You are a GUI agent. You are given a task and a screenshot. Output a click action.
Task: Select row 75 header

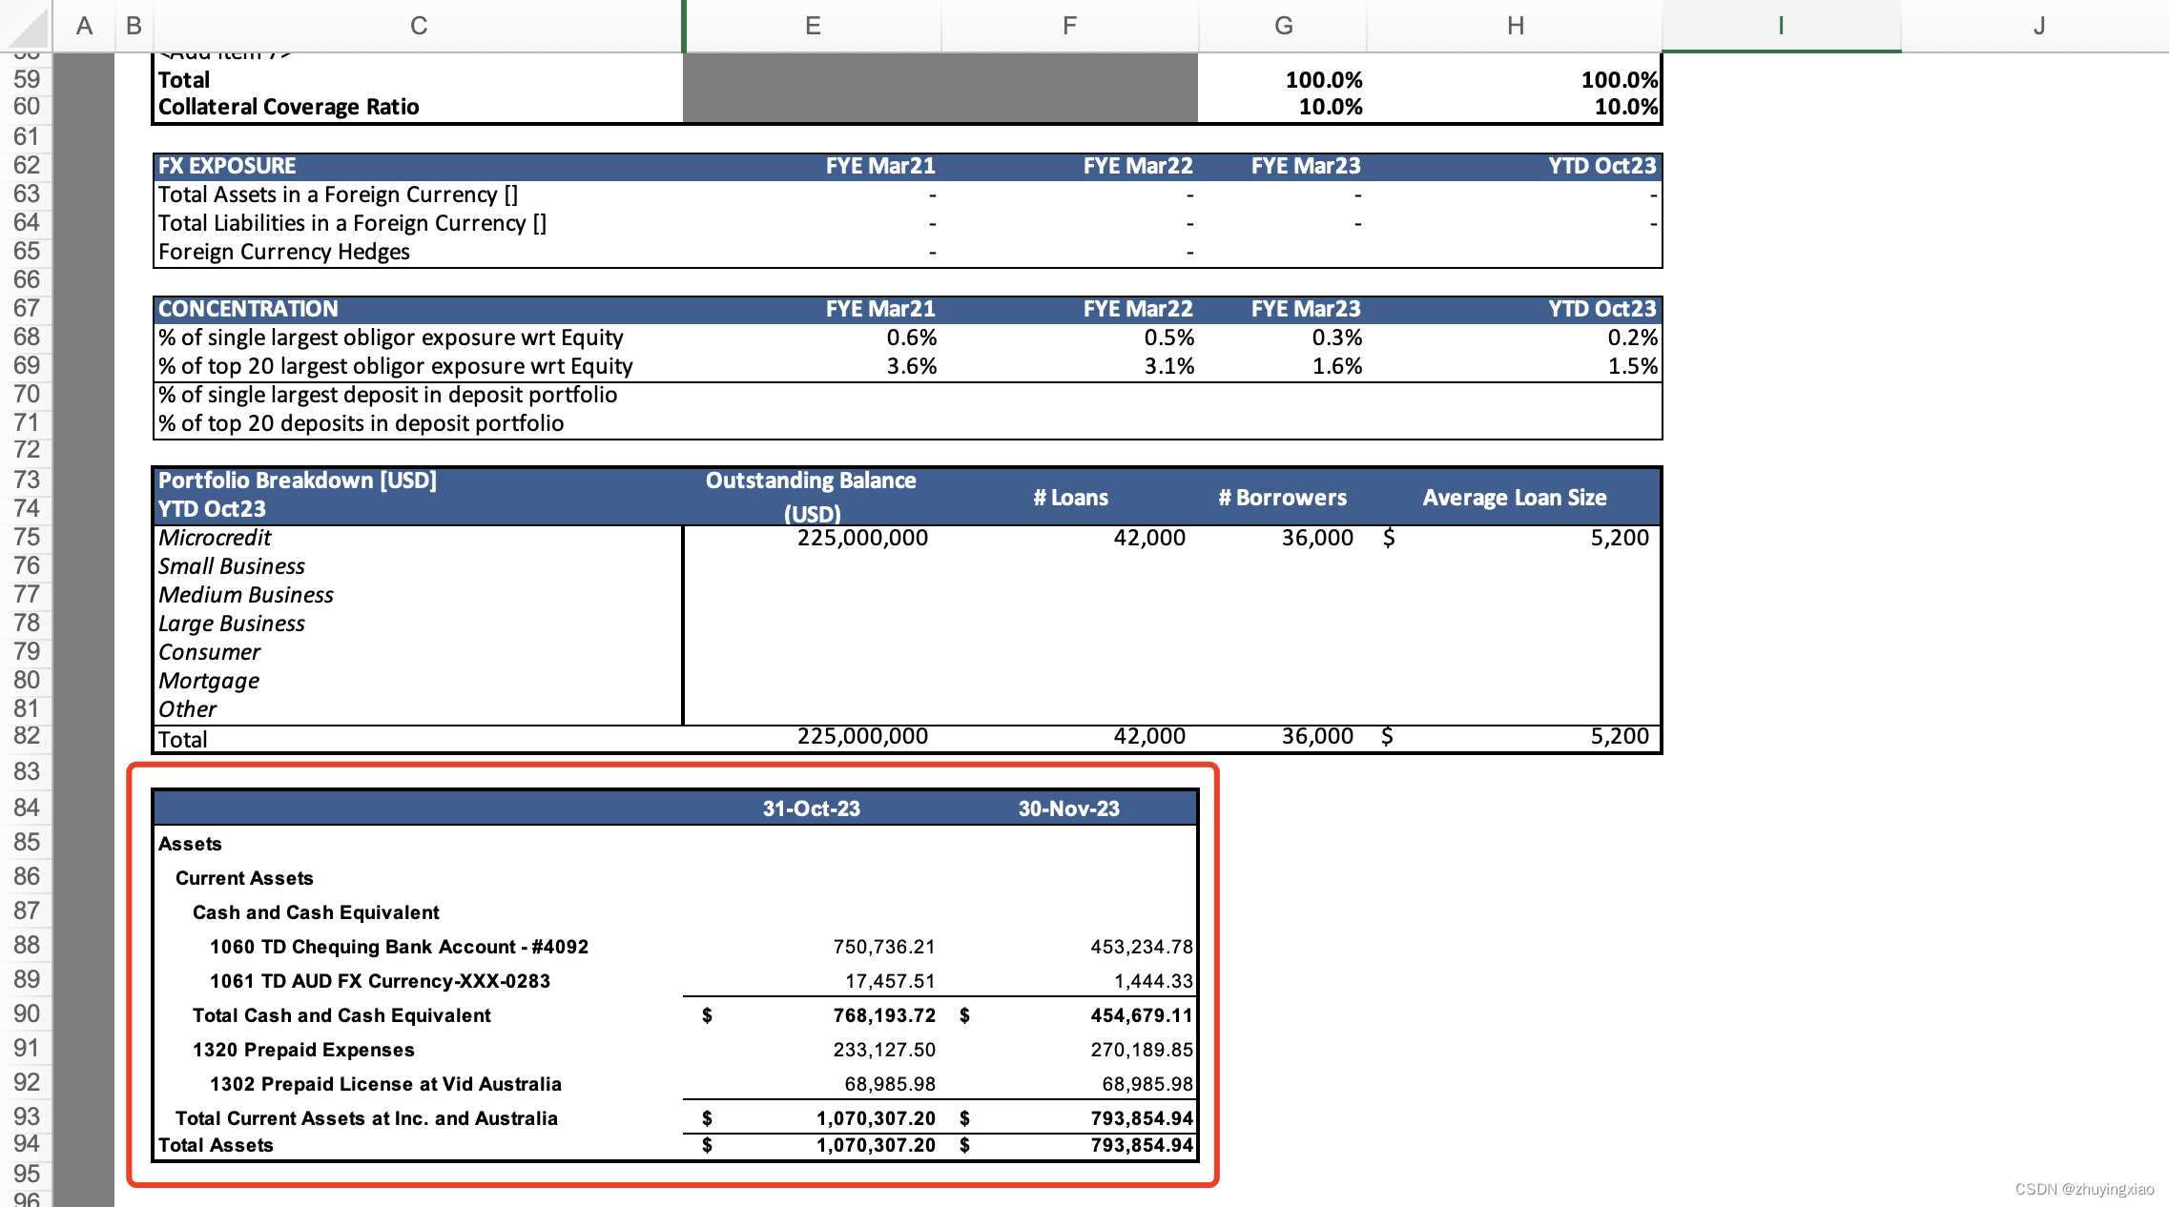(27, 538)
